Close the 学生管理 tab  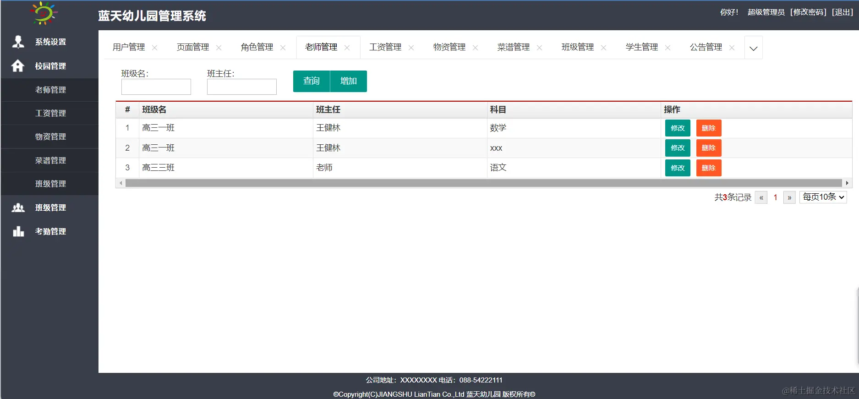click(668, 48)
